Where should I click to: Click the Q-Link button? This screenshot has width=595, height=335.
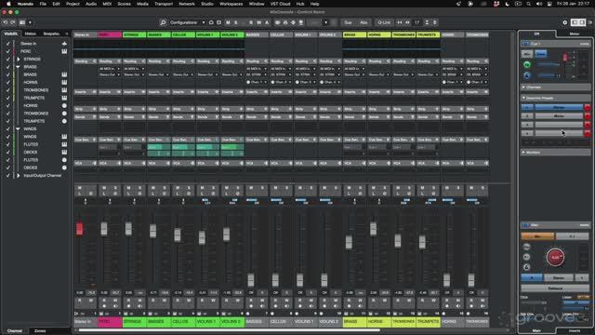384,22
